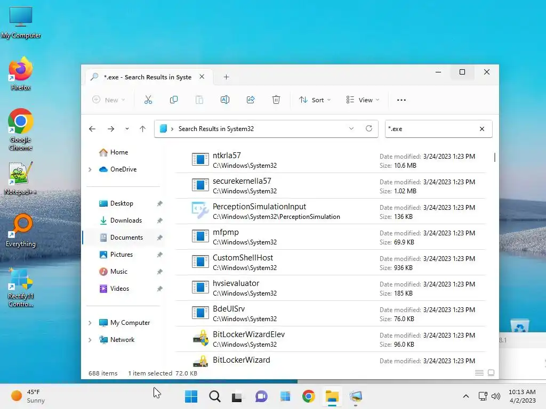546x409 pixels.
Task: Go forward with the right arrow button
Action: click(x=111, y=129)
